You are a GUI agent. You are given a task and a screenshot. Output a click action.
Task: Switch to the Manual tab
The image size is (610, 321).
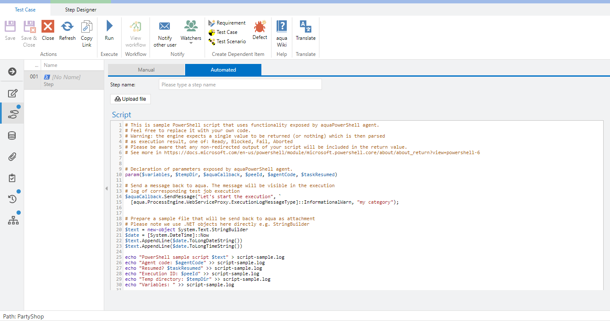click(x=146, y=70)
